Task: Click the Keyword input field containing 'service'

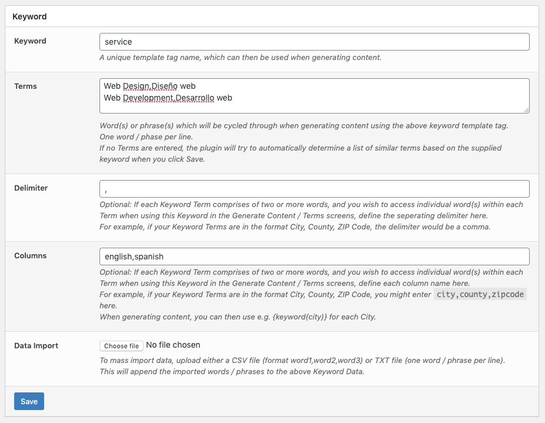Action: pos(314,42)
